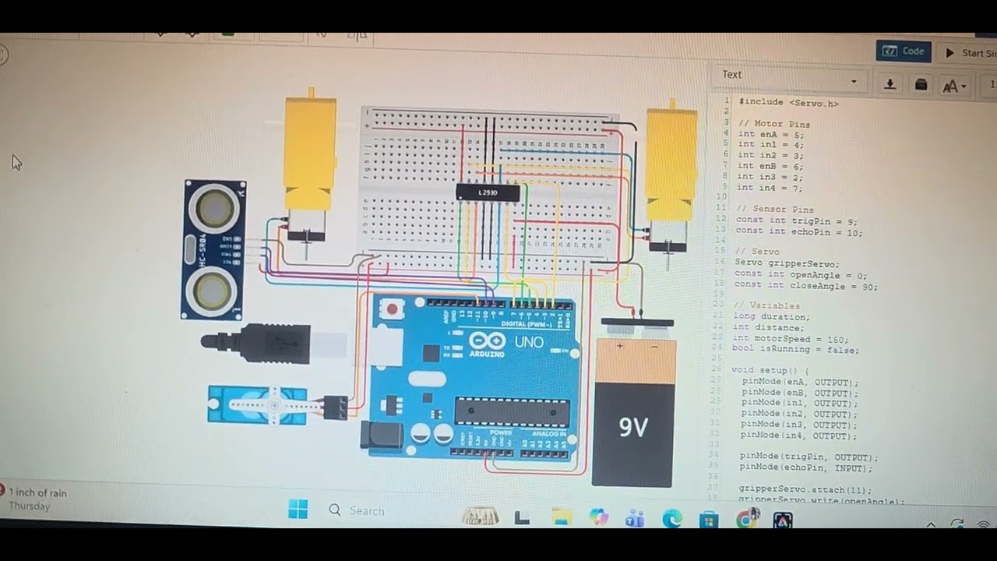Click code line 'void setup() {'
Viewport: 997px width, 561px height.
(770, 370)
